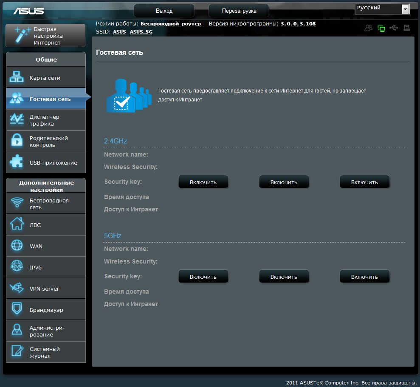Screen dimensions: 420x387
Task: Click the USB status icon in header
Action: pos(394,28)
